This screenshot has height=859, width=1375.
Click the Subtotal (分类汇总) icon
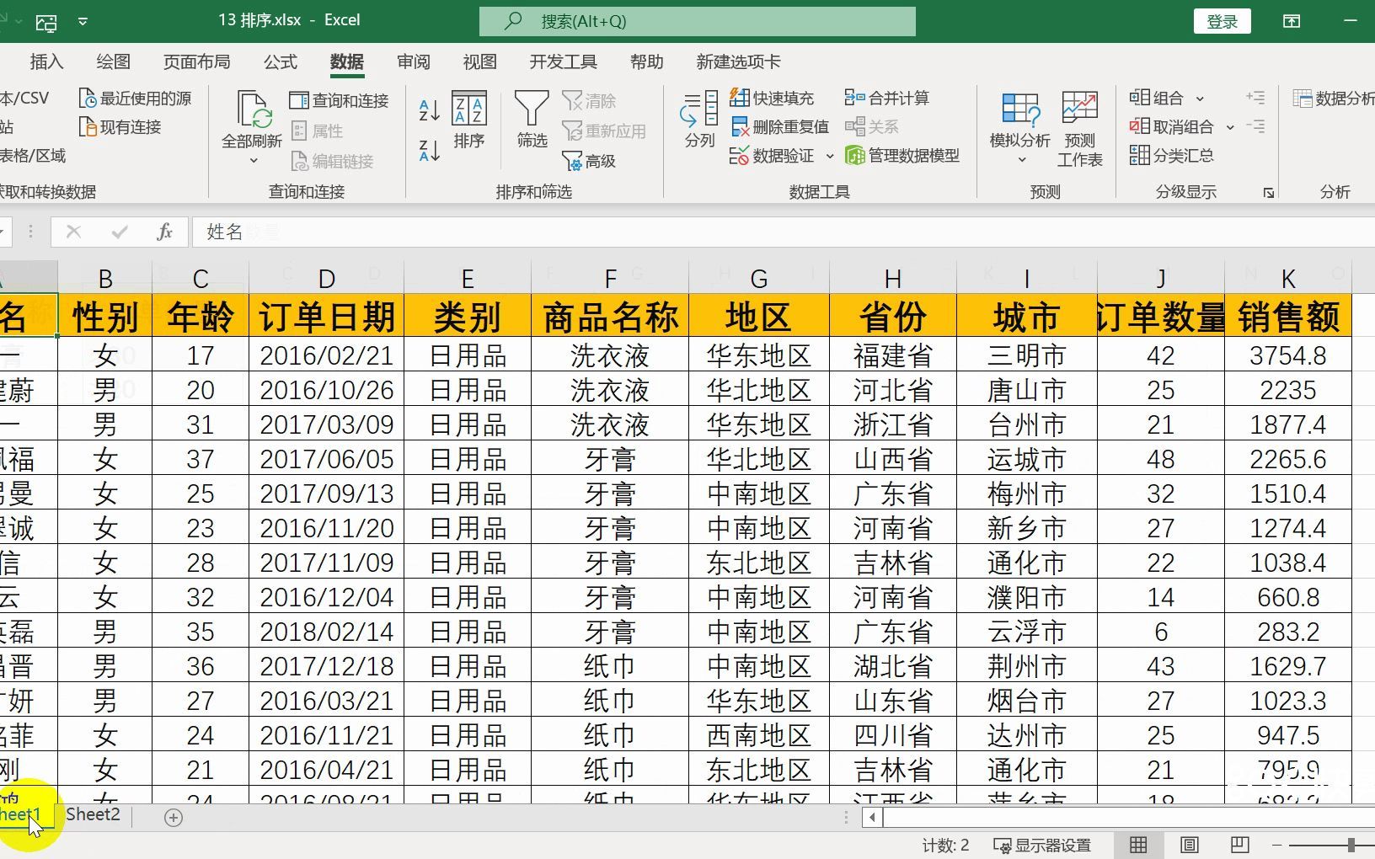point(1172,155)
